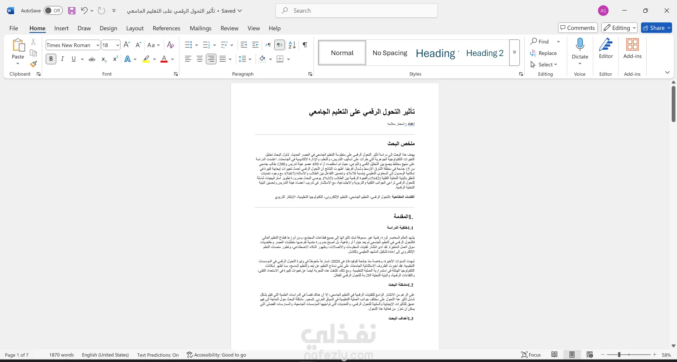The image size is (677, 362).
Task: Apply the red font color
Action: 164,59
